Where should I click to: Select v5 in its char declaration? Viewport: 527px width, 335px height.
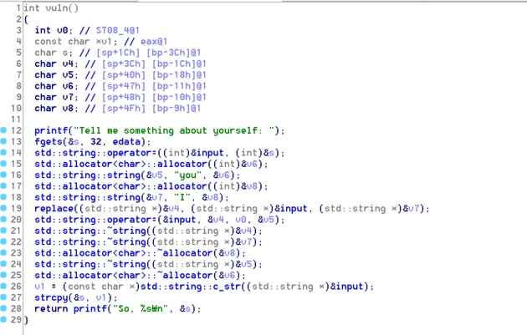pos(68,75)
